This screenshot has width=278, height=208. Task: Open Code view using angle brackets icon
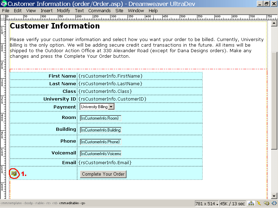(x=274, y=203)
